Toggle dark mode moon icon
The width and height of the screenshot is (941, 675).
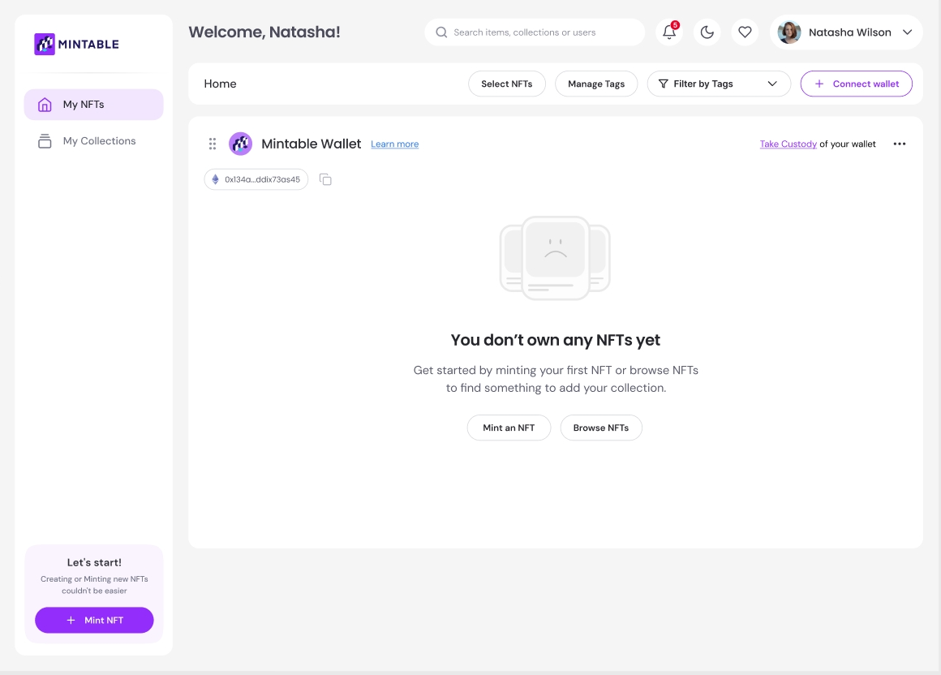point(707,32)
